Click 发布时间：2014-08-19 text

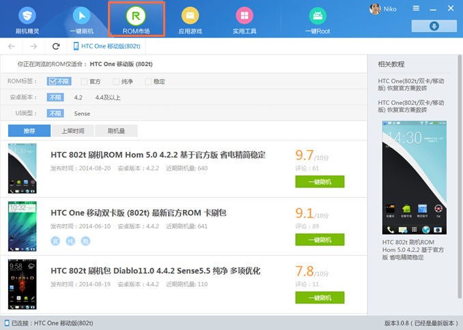pos(81,284)
